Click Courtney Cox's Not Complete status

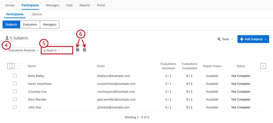pyautogui.click(x=241, y=92)
